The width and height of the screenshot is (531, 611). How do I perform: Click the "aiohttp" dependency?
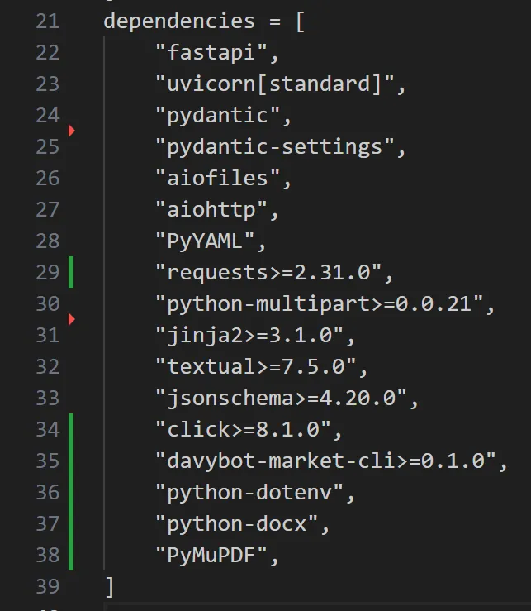click(211, 210)
